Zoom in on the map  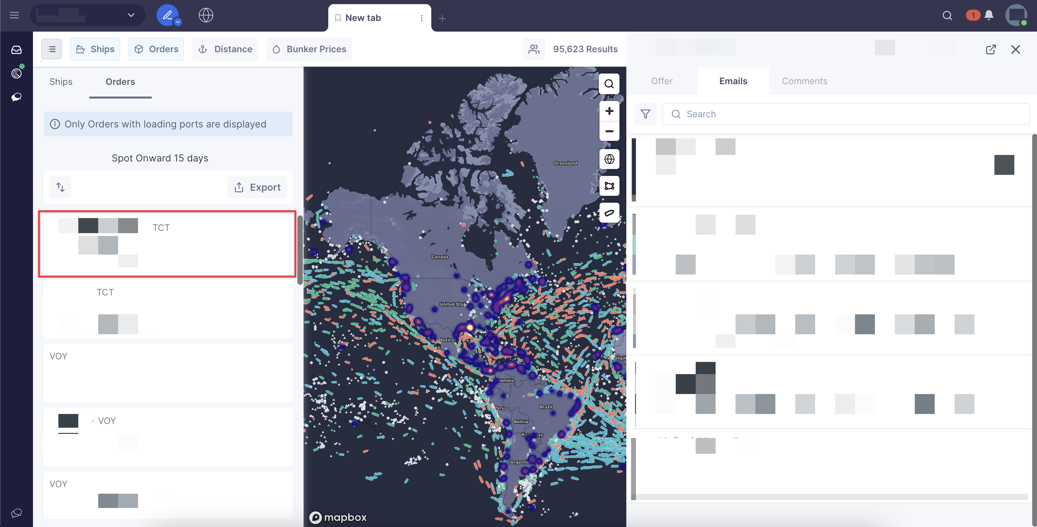point(609,111)
